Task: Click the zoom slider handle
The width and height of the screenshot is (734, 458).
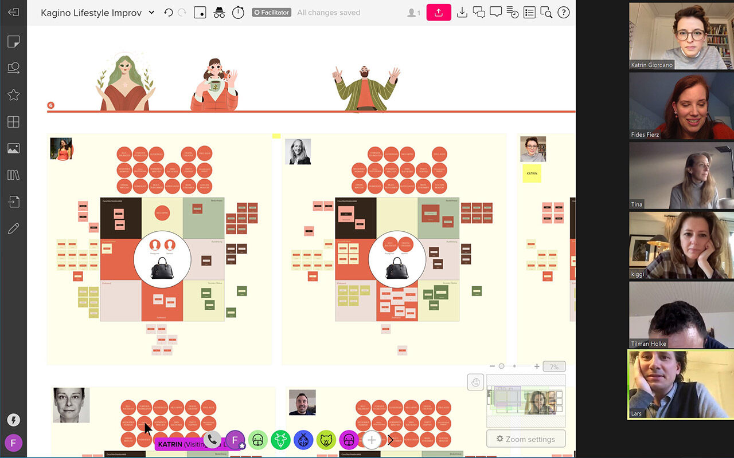Action: (x=502, y=366)
